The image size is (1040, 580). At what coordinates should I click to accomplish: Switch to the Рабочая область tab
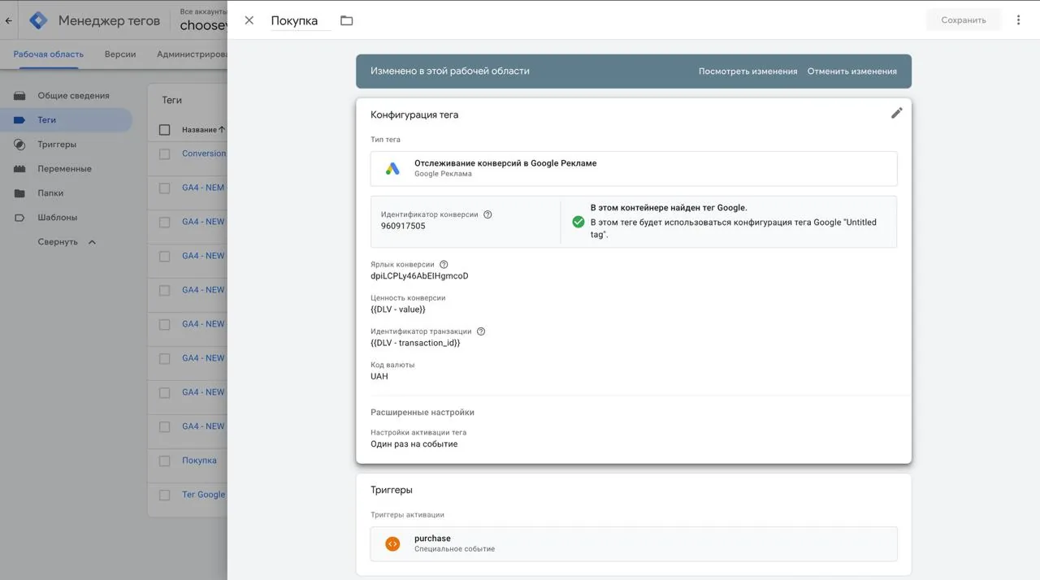[x=48, y=54]
